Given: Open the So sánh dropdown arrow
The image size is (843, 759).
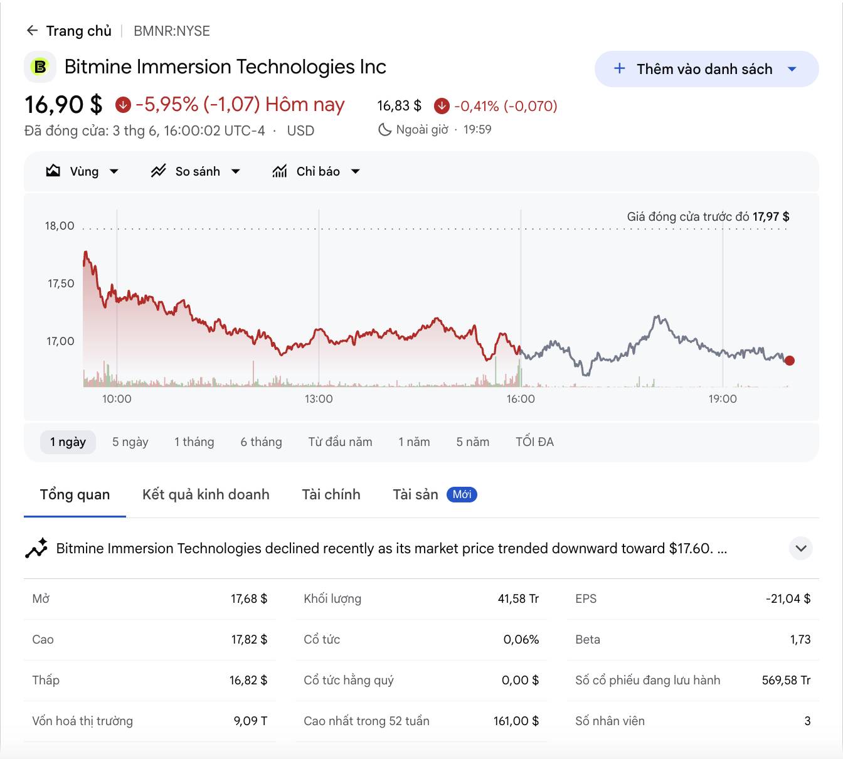Looking at the screenshot, I should tap(236, 171).
